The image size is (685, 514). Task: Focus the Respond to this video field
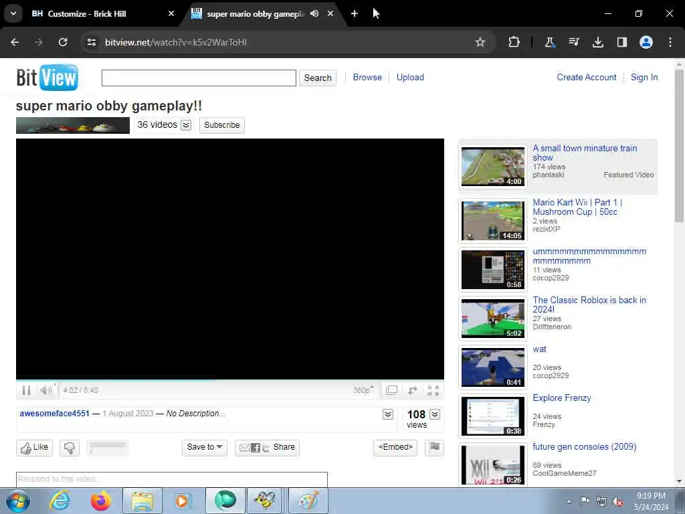172,479
